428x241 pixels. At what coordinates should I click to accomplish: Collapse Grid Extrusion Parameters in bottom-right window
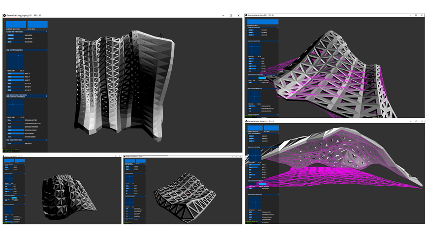[x=263, y=195]
